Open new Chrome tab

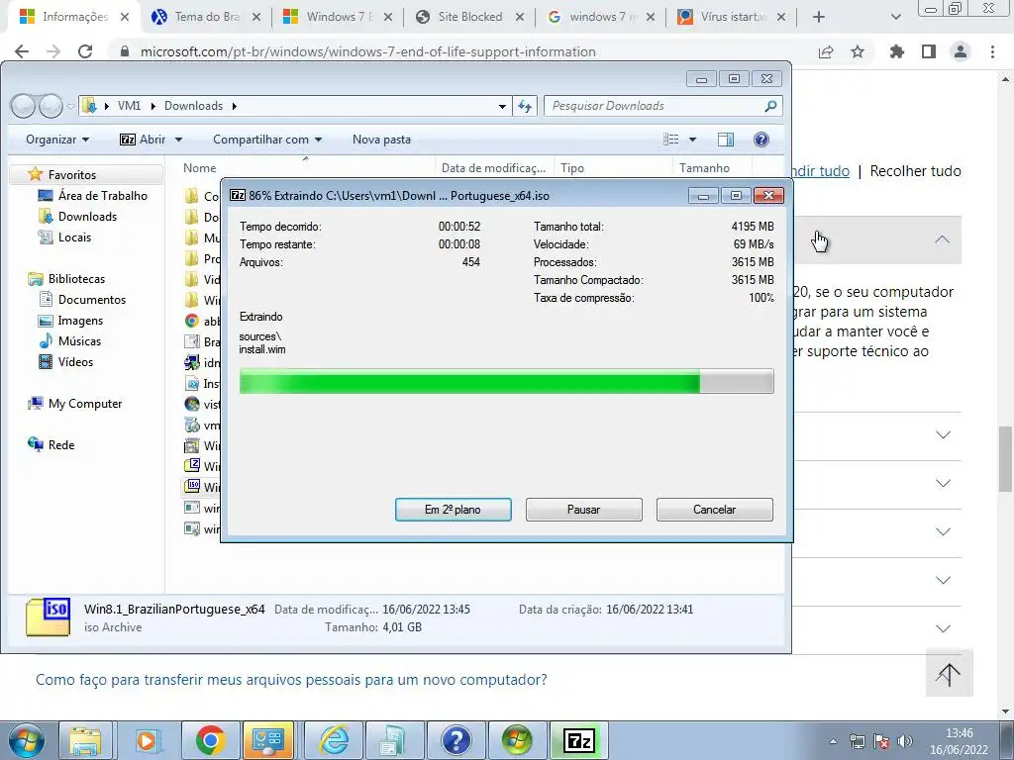tap(819, 17)
